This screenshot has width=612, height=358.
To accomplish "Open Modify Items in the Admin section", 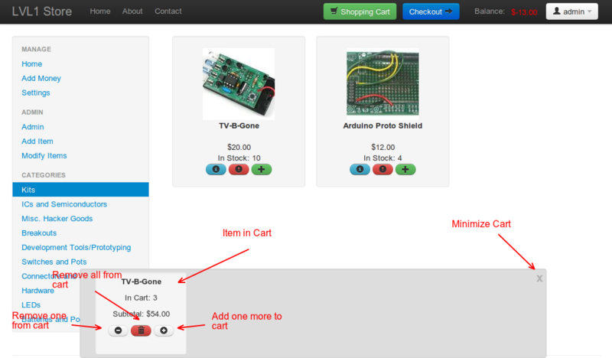I will [44, 155].
